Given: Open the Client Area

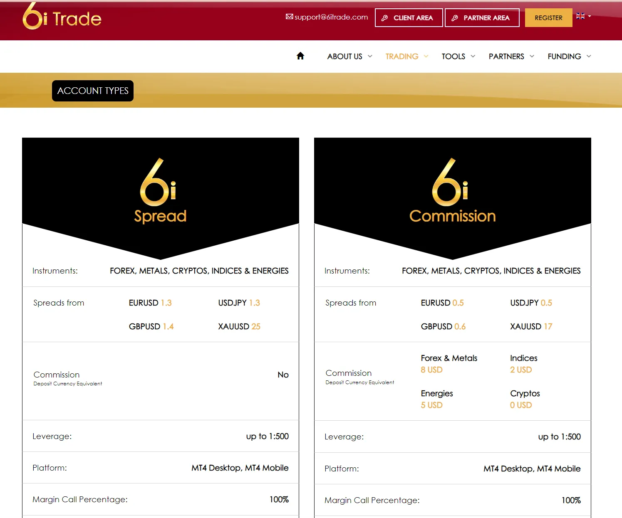Looking at the screenshot, I should (x=409, y=18).
